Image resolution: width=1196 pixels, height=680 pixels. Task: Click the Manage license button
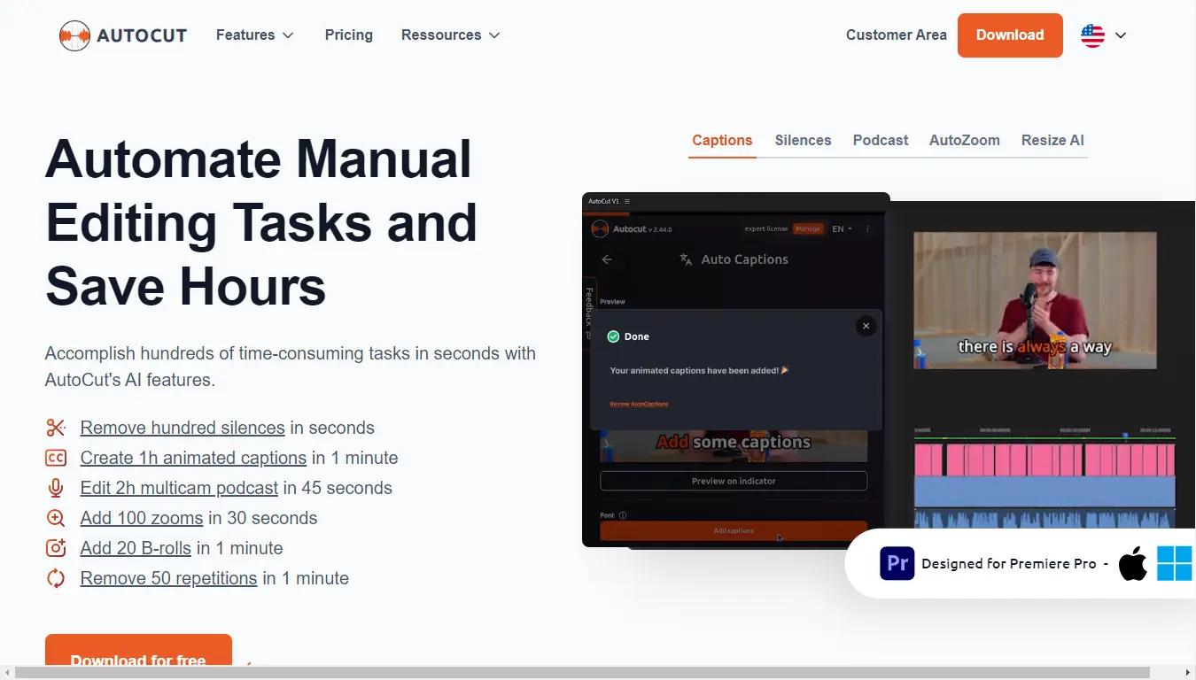click(807, 228)
